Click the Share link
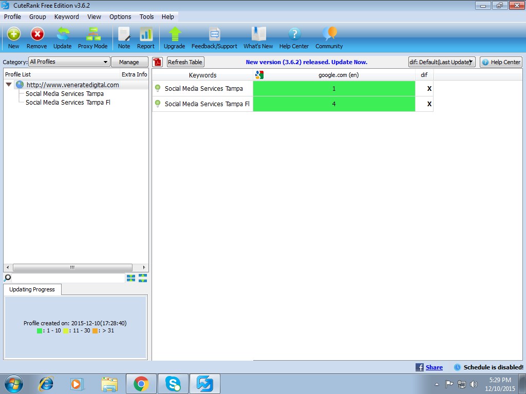This screenshot has height=394, width=526. click(434, 367)
